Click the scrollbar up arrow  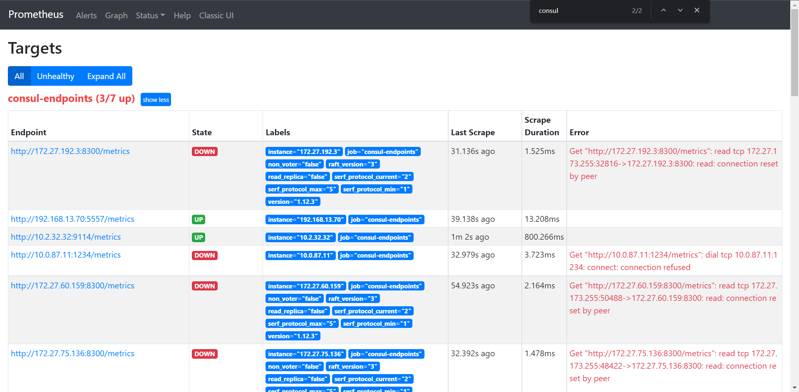coord(794,4)
